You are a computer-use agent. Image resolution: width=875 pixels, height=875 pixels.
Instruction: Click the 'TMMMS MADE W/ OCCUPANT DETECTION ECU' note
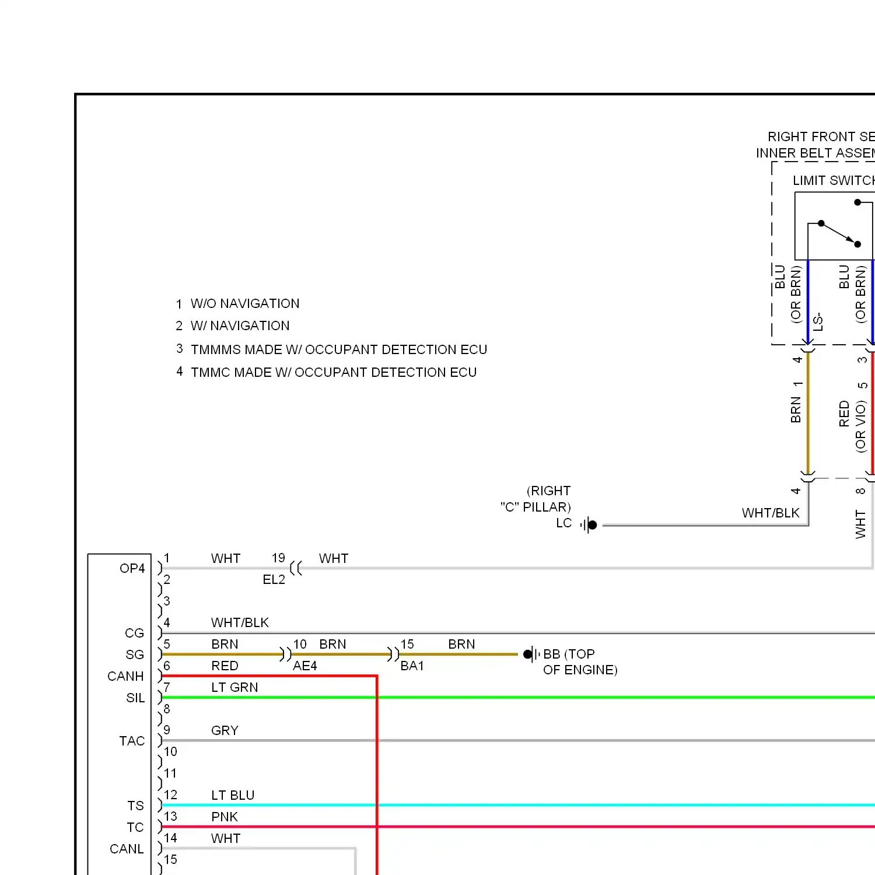[339, 350]
